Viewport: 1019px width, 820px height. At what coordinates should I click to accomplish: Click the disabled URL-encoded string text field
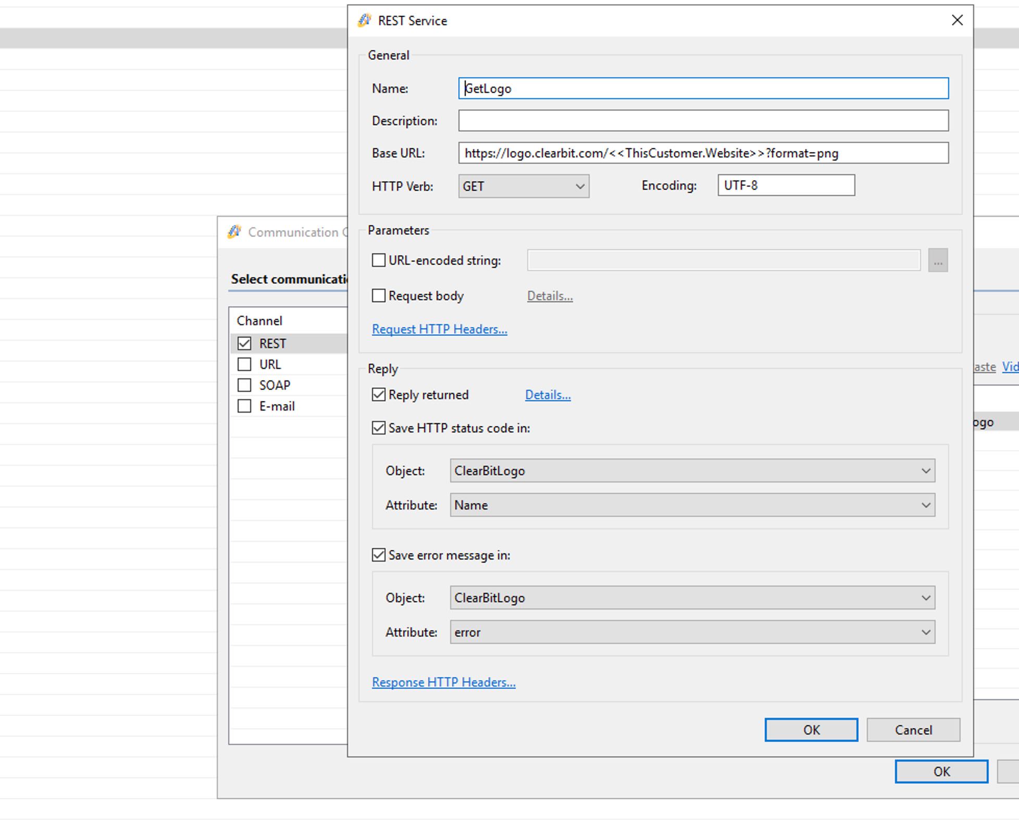724,260
